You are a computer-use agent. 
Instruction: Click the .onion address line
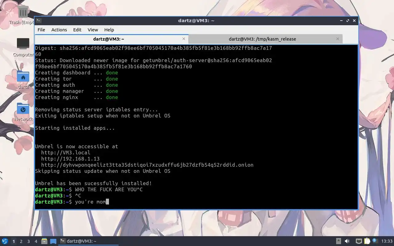[147, 165]
